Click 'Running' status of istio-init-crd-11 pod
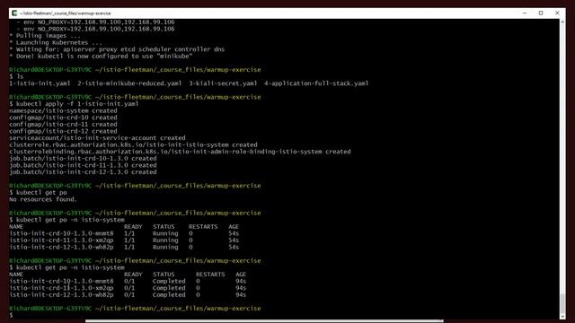Screen dimensions: 575x323 tap(165, 240)
